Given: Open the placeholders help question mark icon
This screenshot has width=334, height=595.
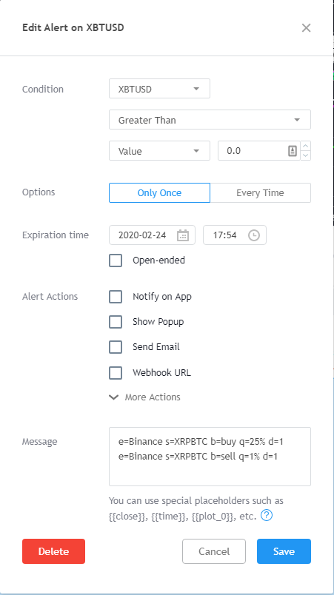Looking at the screenshot, I should coord(267,515).
